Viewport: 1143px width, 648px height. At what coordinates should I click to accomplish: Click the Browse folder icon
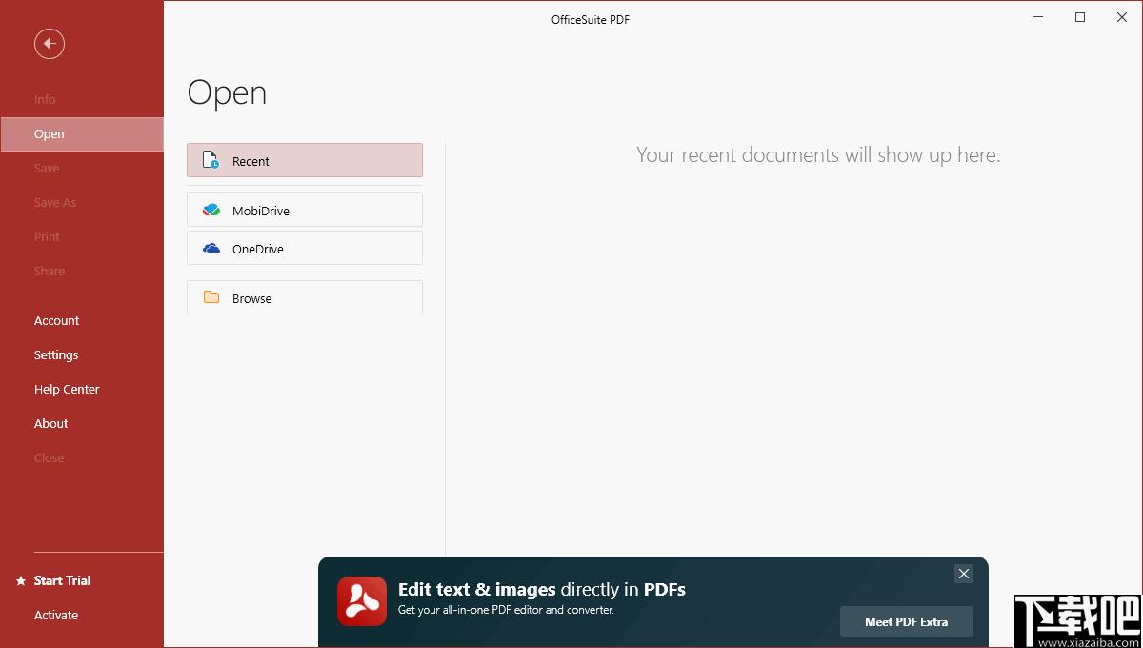211,297
